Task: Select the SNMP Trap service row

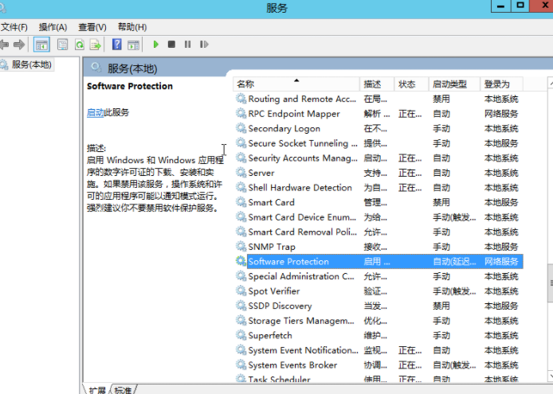Action: click(272, 247)
